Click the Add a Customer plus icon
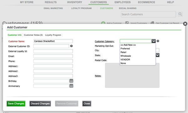The image size is (188, 113). click(x=103, y=23)
